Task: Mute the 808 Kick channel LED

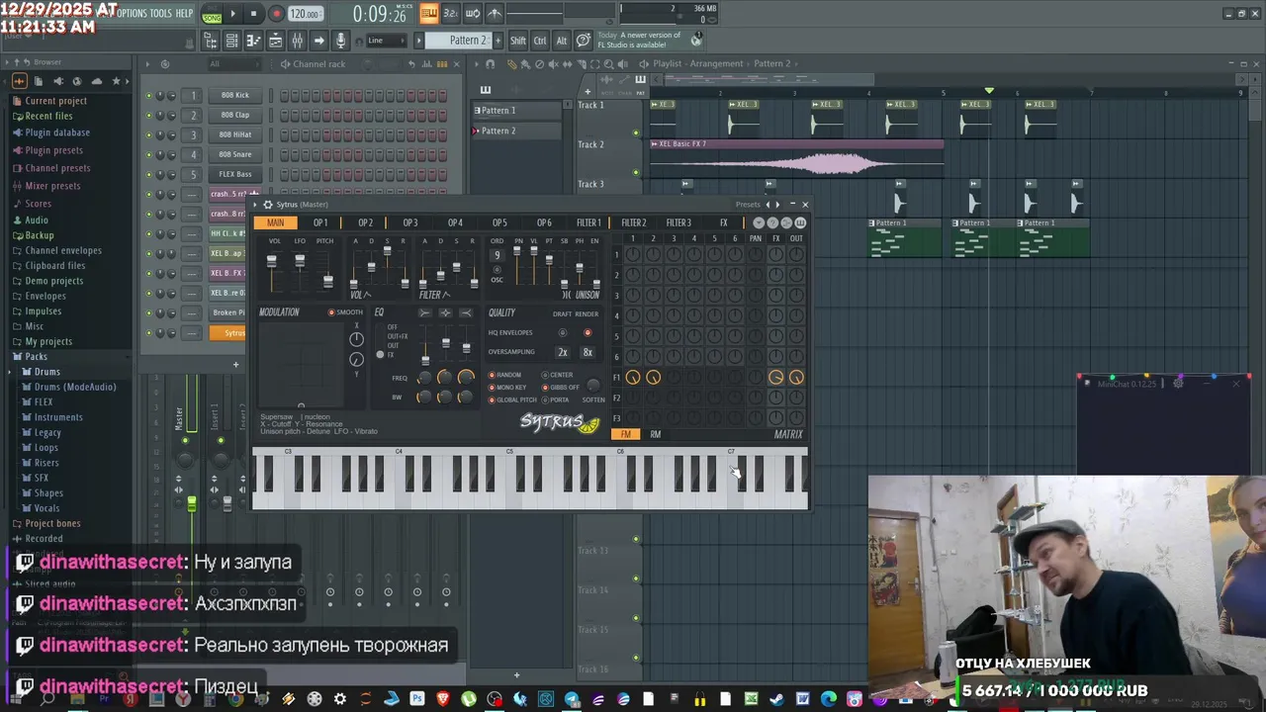Action: coord(149,96)
